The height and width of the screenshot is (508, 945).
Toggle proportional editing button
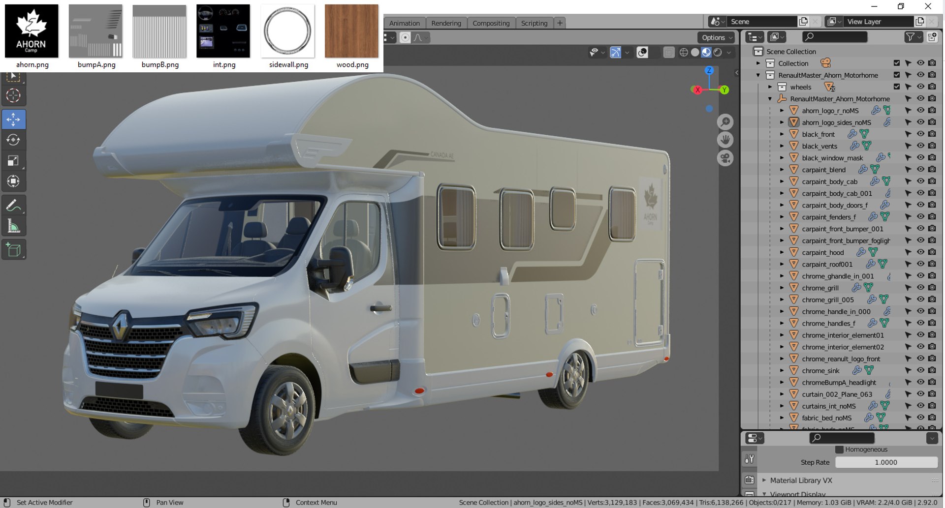(405, 37)
